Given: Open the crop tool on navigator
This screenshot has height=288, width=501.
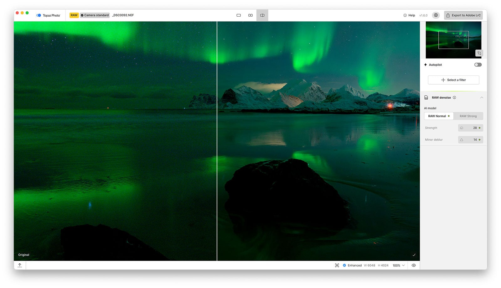Looking at the screenshot, I should (479, 53).
